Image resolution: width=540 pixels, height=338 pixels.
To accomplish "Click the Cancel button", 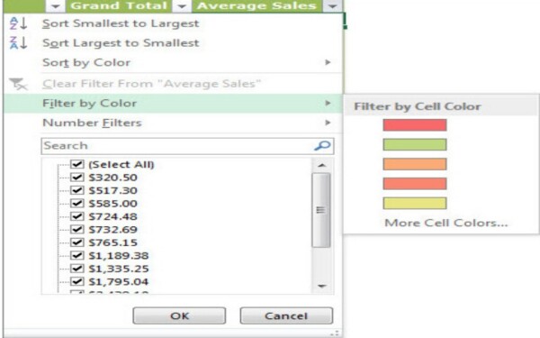I will pyautogui.click(x=286, y=315).
